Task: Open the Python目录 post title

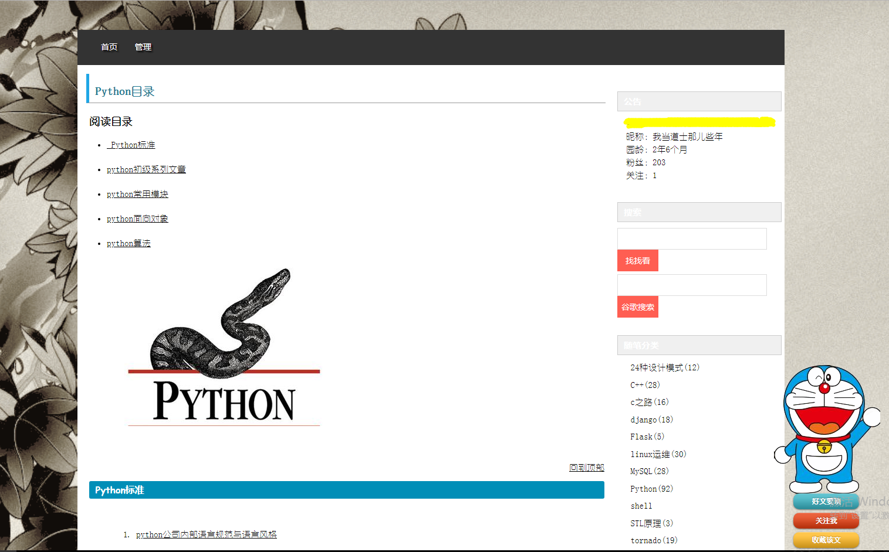Action: click(x=124, y=91)
